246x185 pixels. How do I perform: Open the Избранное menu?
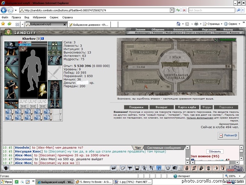tap(39, 17)
